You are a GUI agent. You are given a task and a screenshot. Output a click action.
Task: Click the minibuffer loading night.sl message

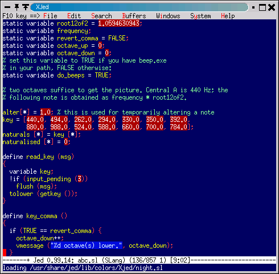pos(83,268)
